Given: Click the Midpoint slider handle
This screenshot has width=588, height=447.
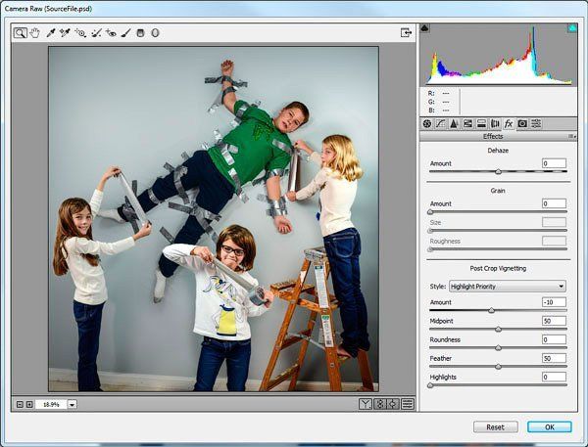Looking at the screenshot, I should (x=499, y=330).
